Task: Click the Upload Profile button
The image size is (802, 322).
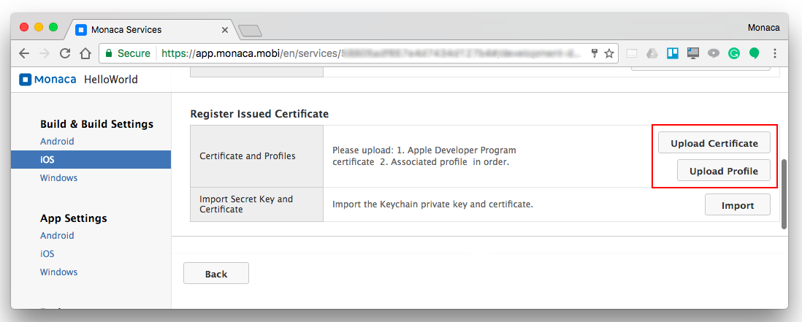Action: (x=723, y=172)
